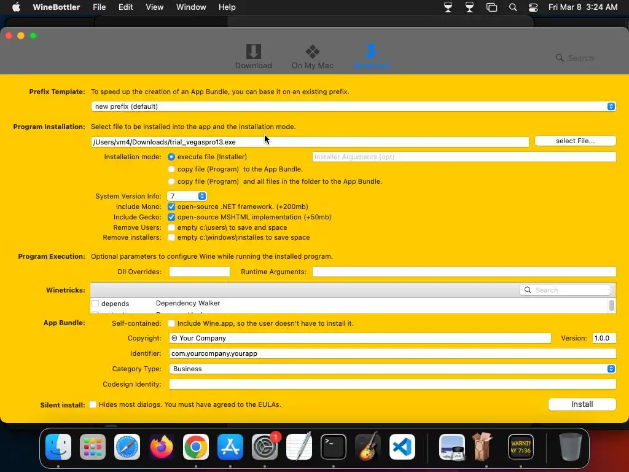Select the Advanced toolbar section
This screenshot has width=629, height=472.
click(x=371, y=57)
